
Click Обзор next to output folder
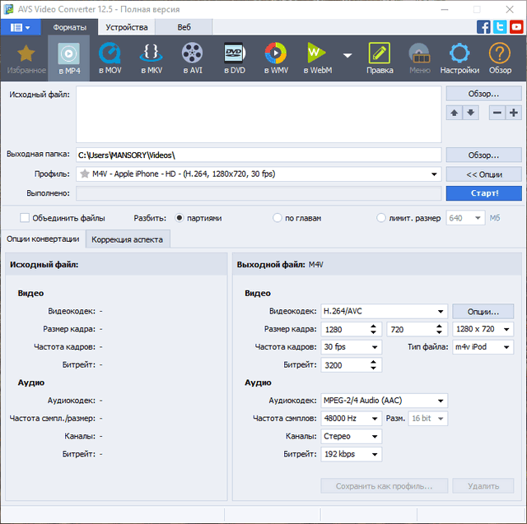click(483, 155)
